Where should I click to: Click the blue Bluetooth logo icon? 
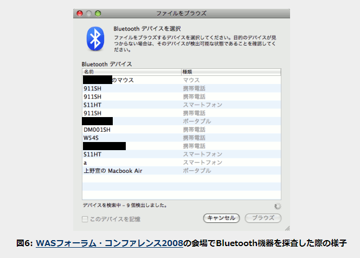coord(95,38)
